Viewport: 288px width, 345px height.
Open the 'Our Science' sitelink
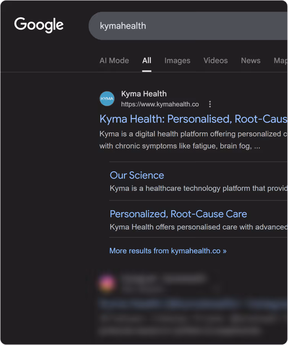[x=137, y=175]
